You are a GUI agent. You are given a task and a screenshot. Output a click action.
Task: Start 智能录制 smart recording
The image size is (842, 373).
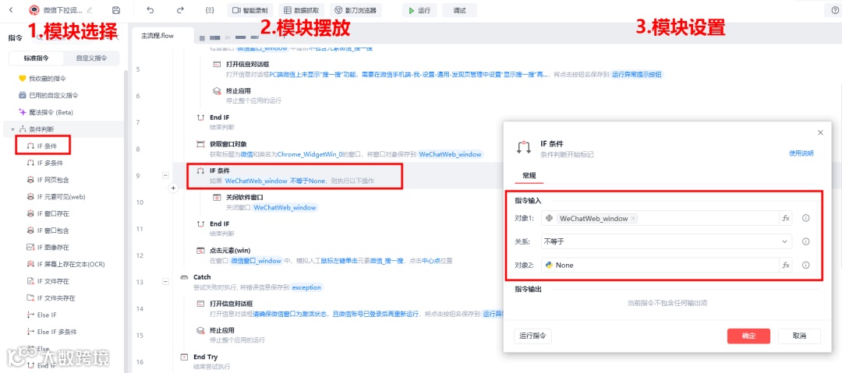(251, 10)
